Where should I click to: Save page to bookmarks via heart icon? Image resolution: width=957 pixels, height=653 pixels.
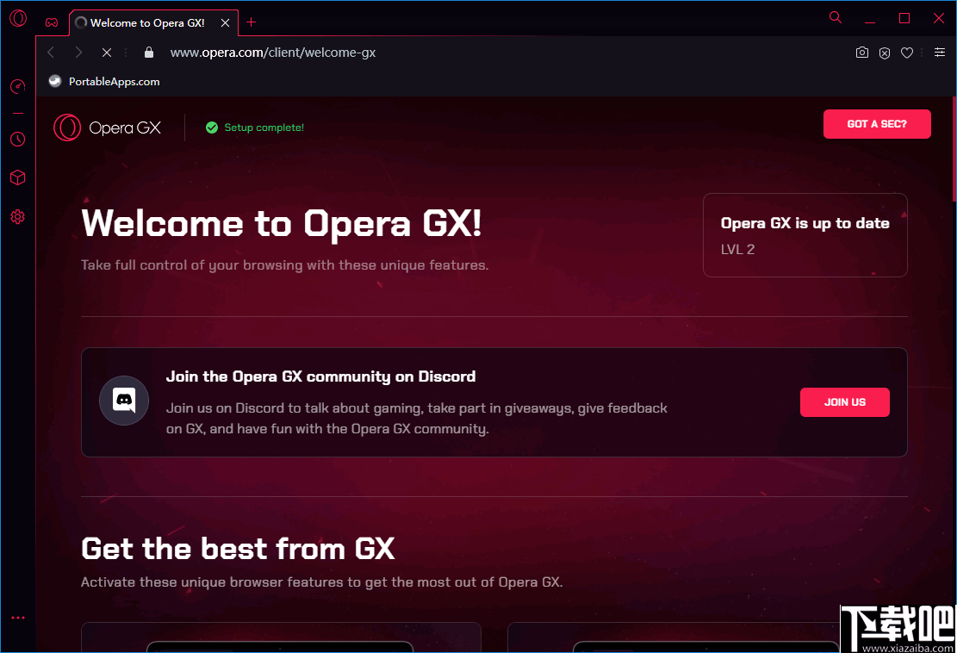point(907,53)
